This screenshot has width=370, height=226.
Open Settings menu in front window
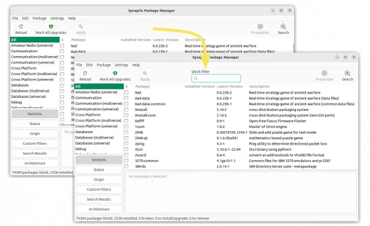[121, 65]
